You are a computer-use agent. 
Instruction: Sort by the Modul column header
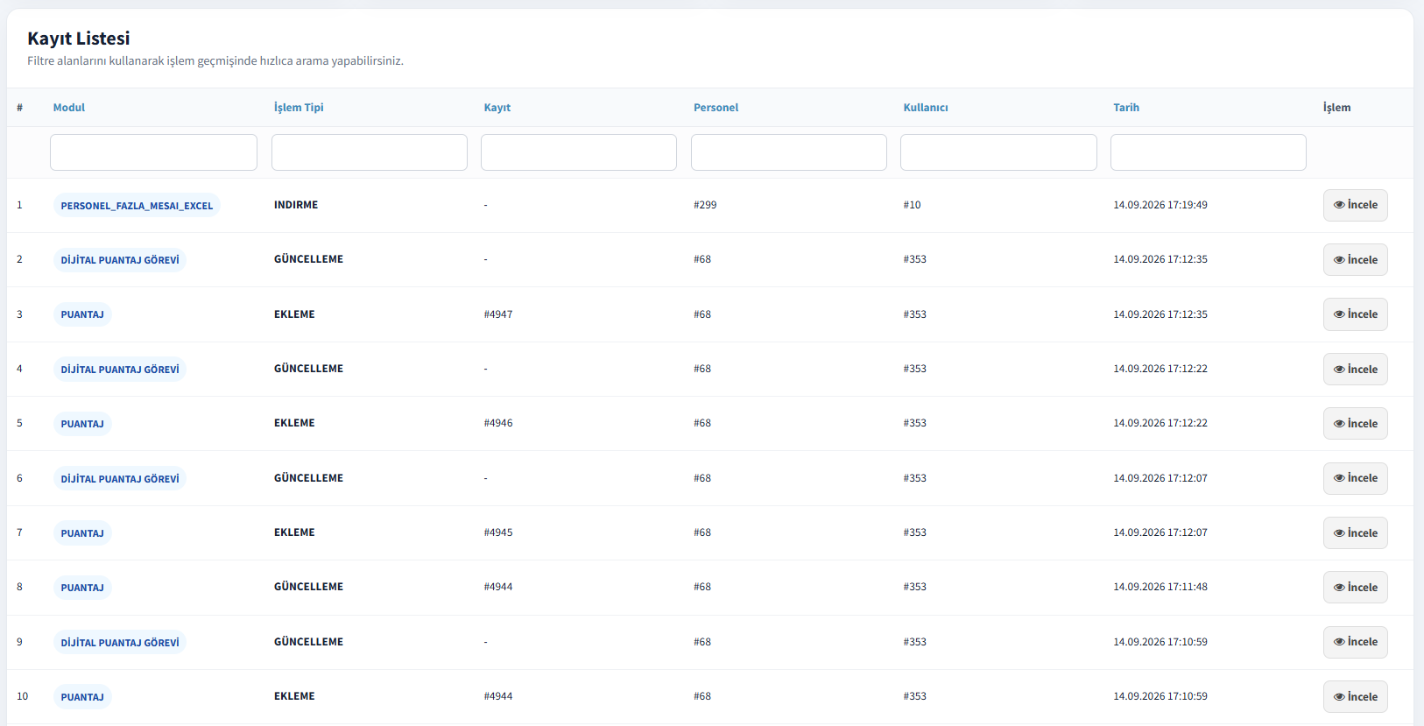[x=69, y=108]
